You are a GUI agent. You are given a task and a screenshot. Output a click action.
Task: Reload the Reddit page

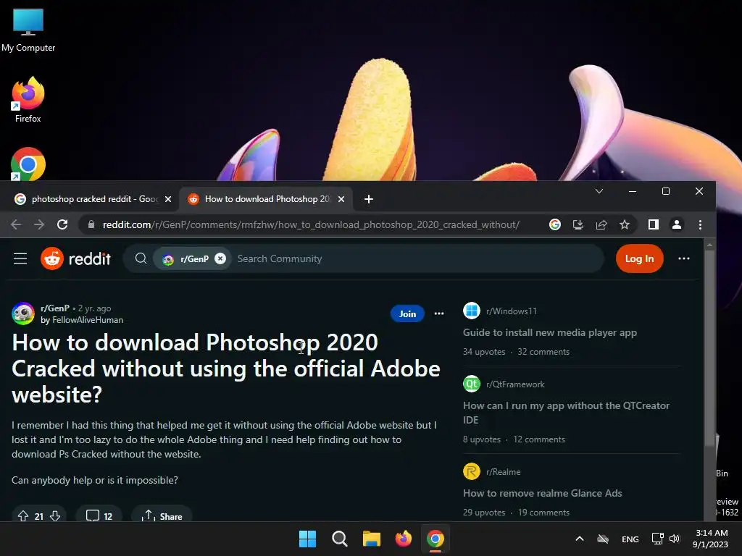point(62,224)
